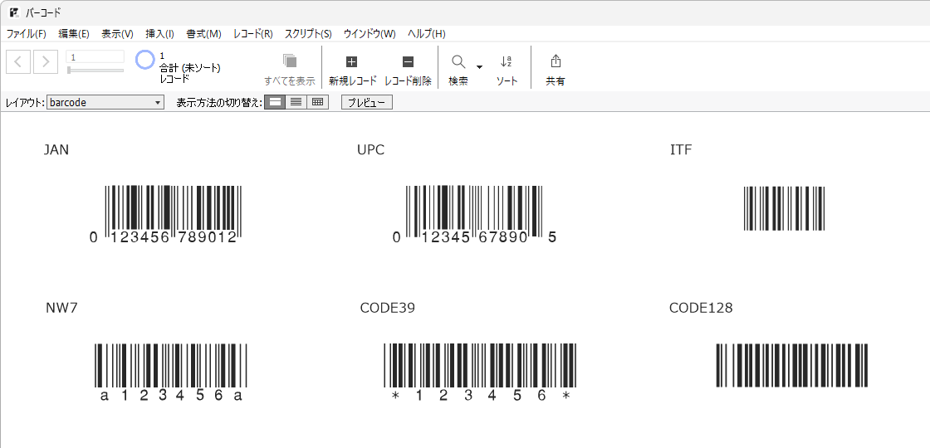The width and height of the screenshot is (930, 448).
Task: Click the 表示方法の切り替え: label
Action: (x=219, y=103)
